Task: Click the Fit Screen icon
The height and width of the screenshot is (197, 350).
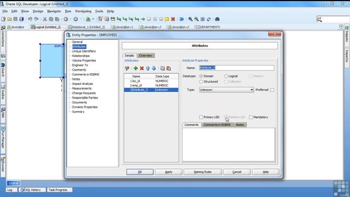Action: click(202, 19)
